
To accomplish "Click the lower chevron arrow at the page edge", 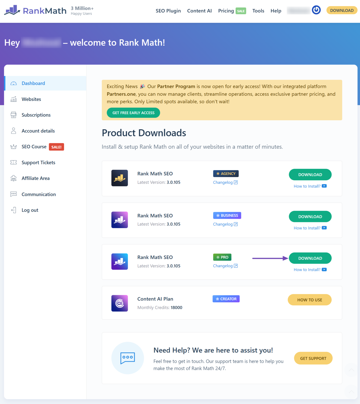I will click(x=351, y=392).
